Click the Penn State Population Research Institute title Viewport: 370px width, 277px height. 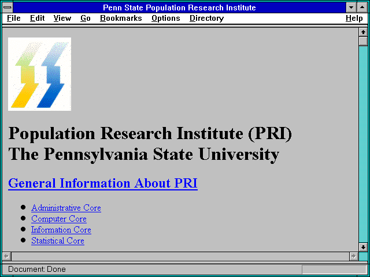point(179,8)
